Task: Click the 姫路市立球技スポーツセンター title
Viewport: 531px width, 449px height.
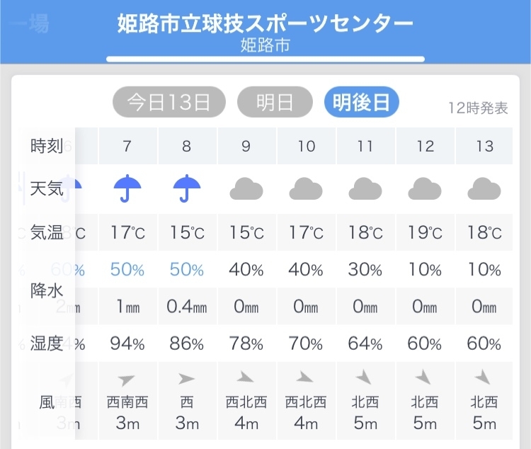Action: point(265,23)
